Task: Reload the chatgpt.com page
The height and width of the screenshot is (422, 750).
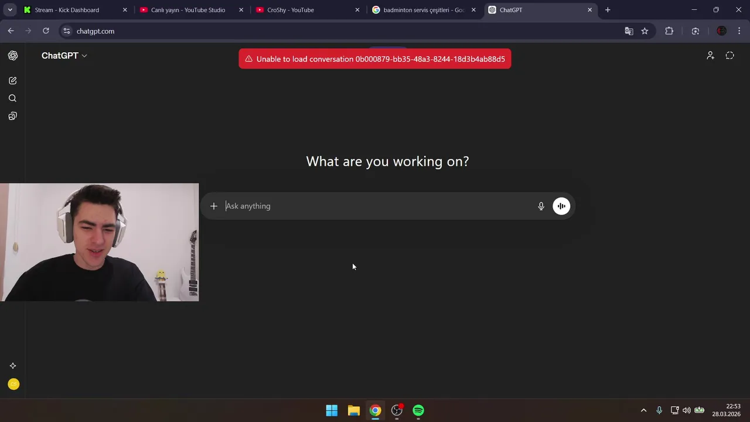Action: (46, 31)
